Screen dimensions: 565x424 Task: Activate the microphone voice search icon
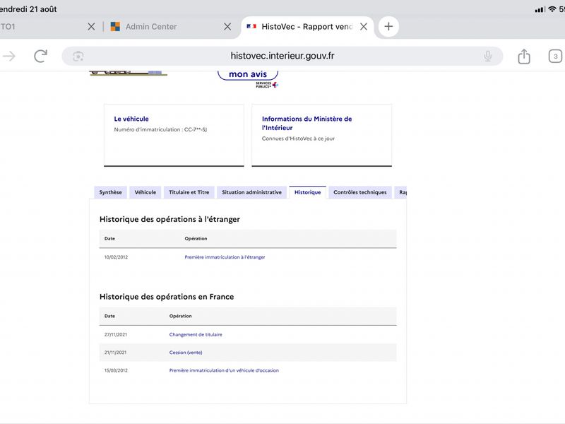(487, 56)
